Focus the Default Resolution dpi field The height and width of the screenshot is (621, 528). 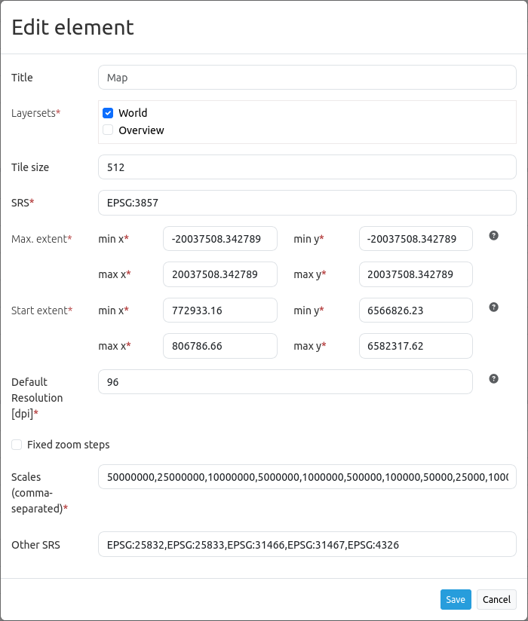(x=285, y=382)
